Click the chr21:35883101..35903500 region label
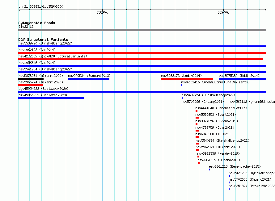Screen dimensions: 275x201 click(x=41, y=6)
